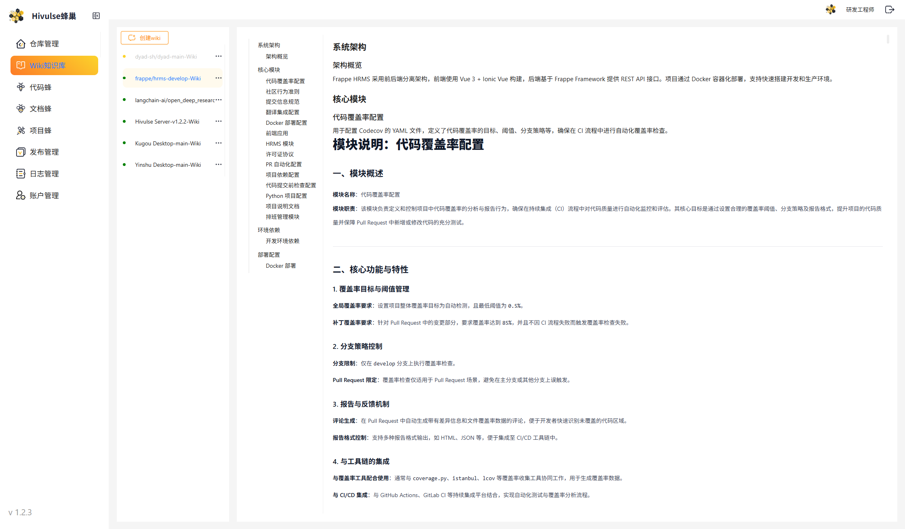The width and height of the screenshot is (905, 529).
Task: Open more options for Hivulse Server-v1.2.2-Wiki
Action: point(219,121)
